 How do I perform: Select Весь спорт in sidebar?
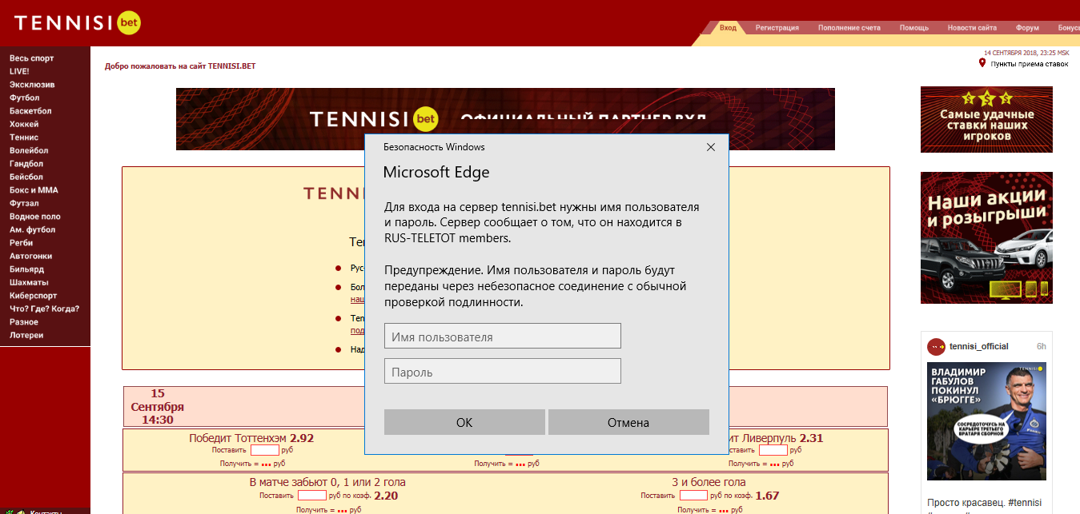[x=32, y=58]
